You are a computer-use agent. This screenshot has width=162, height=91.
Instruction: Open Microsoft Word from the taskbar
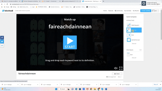(106, 89)
